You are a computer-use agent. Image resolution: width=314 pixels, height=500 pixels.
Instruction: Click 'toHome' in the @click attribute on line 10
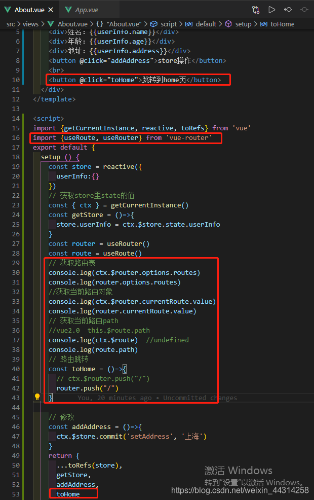tap(123, 80)
